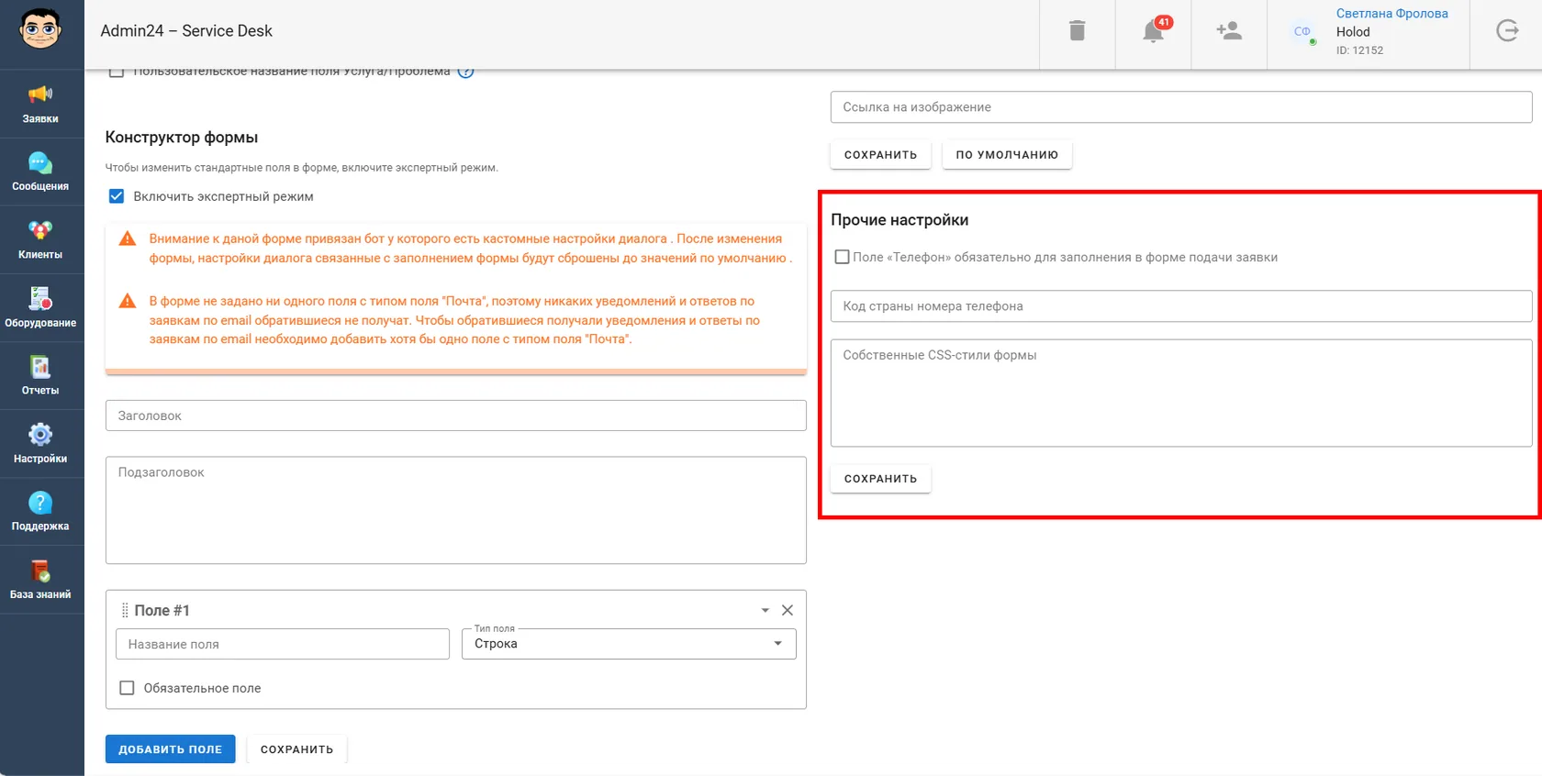Collapse Поле #1 with the arrow

point(765,610)
